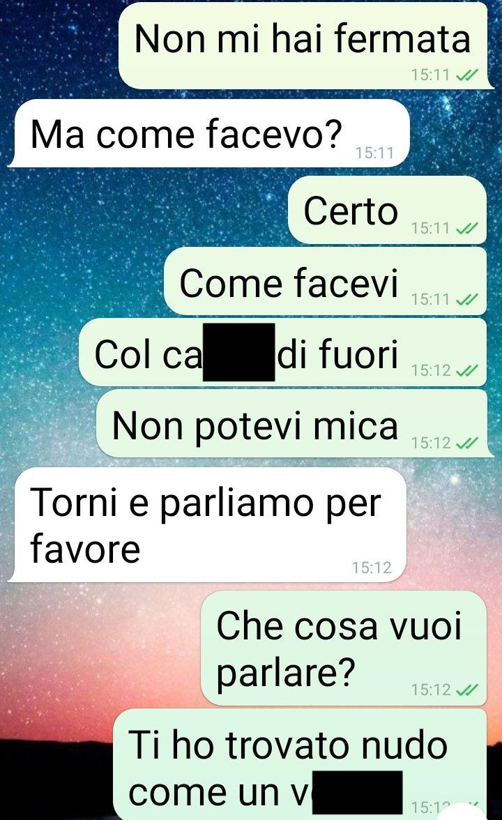Tap the 'Col ca… di fuori' message bubble
The image size is (502, 820).
point(283,353)
